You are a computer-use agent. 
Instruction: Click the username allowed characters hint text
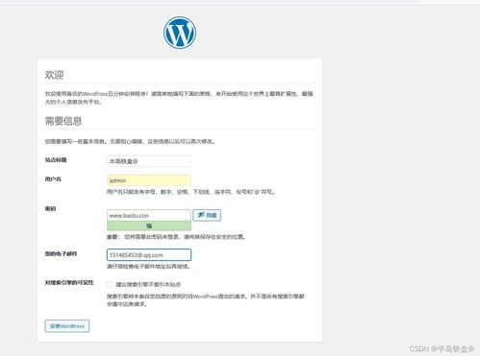(x=190, y=192)
